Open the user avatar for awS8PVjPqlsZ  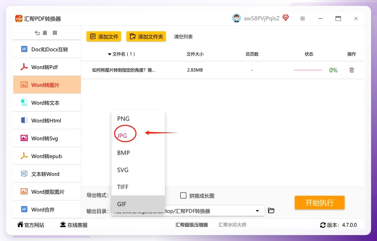click(236, 18)
